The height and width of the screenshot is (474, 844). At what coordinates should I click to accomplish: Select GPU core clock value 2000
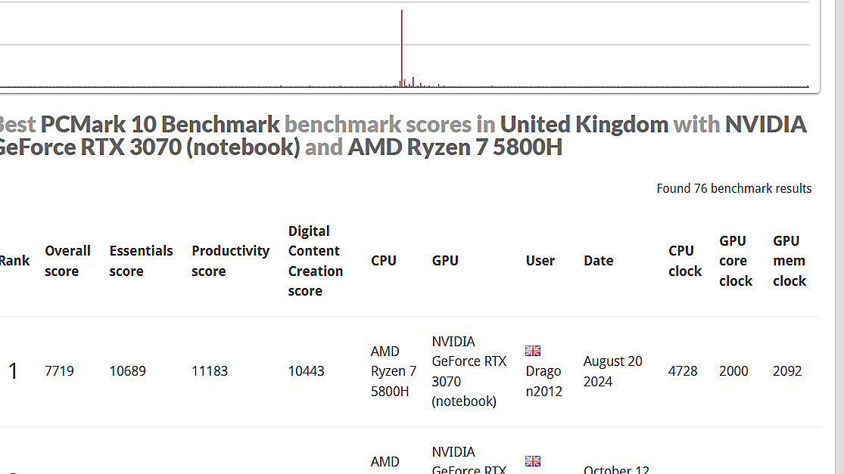click(x=733, y=371)
